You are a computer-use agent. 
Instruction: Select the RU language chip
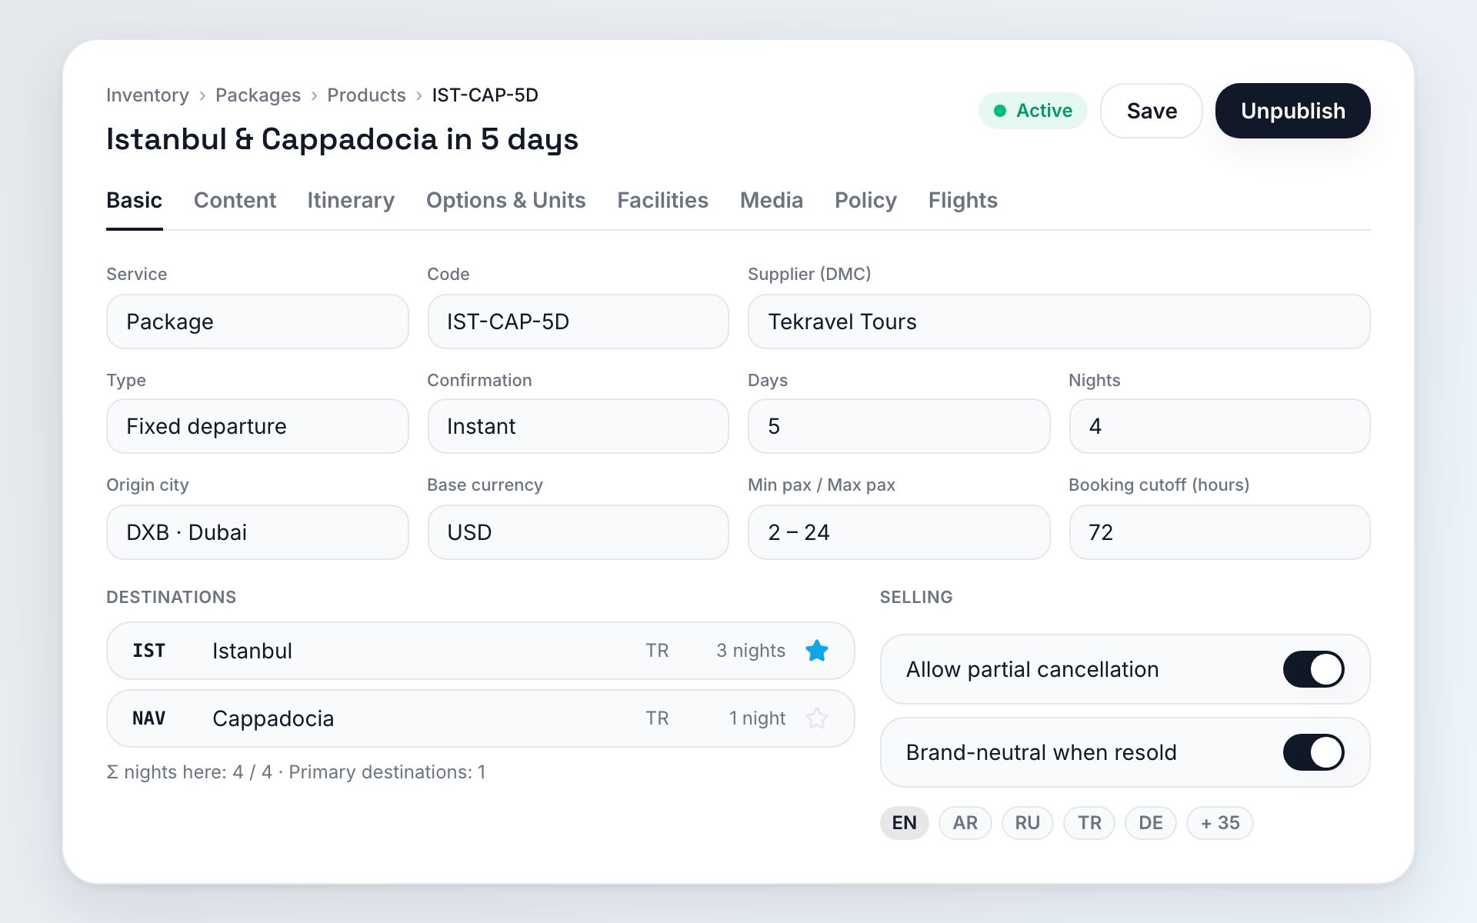pos(1027,823)
